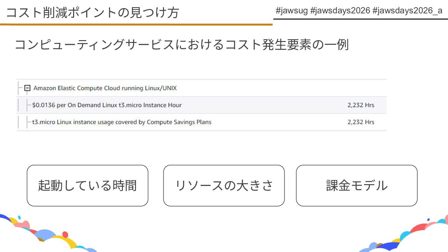Image resolution: width=448 pixels, height=252 pixels.
Task: Select the Compute Savings Plans usage row text
Action: [122, 122]
